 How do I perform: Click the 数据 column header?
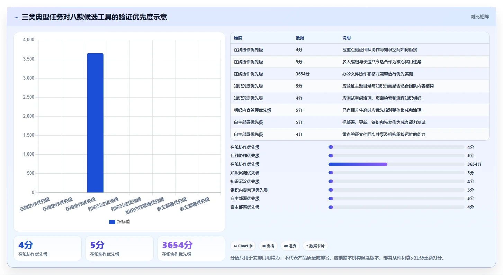point(300,38)
